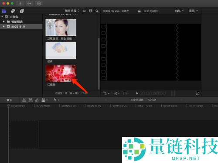Choose the Select arrow tool
218x163 pixels.
[x=55, y=100]
